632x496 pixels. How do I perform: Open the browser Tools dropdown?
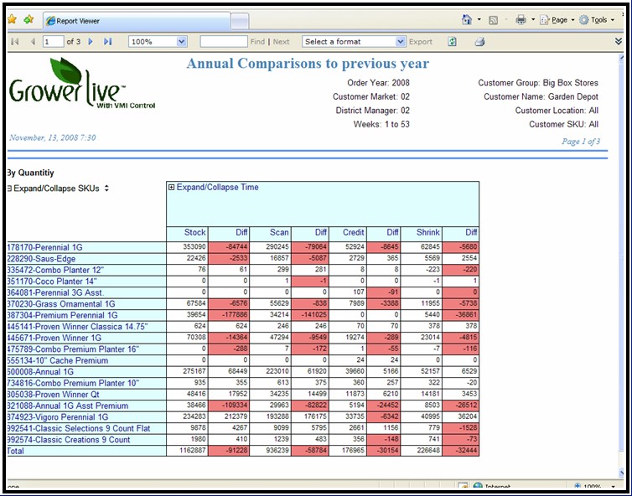click(598, 19)
